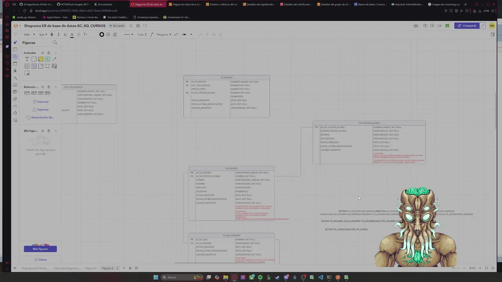Open the VH user avatar menu
This screenshot has height=282, width=502.
coord(492,26)
